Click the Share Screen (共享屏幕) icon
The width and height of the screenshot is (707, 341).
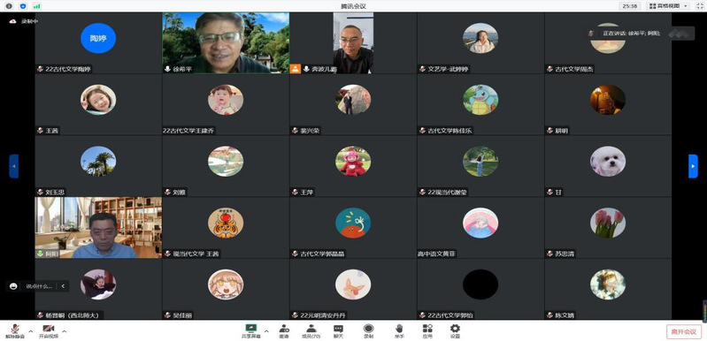click(x=251, y=331)
